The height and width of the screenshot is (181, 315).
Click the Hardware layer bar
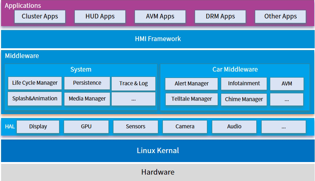point(158,172)
